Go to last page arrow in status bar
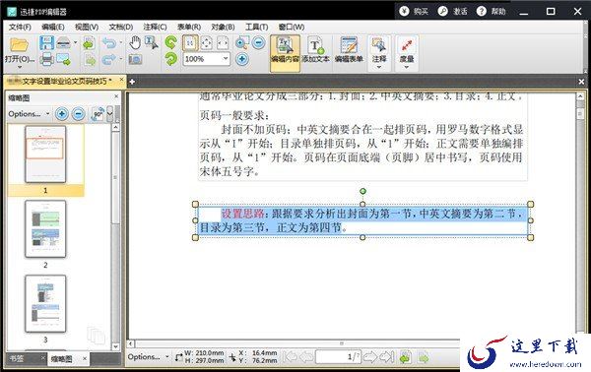This screenshot has height=372, width=591. (x=387, y=356)
